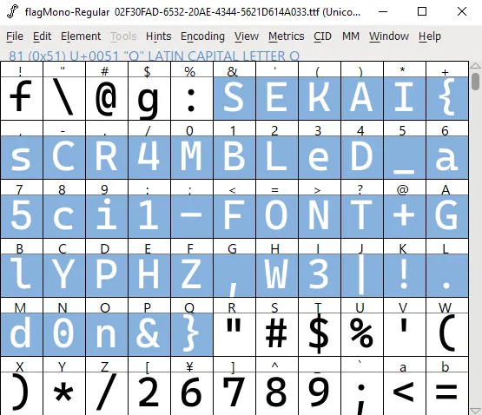This screenshot has height=415, width=482.
Task: Select 'P' glyph cell under 'D' label
Action: tap(107, 275)
